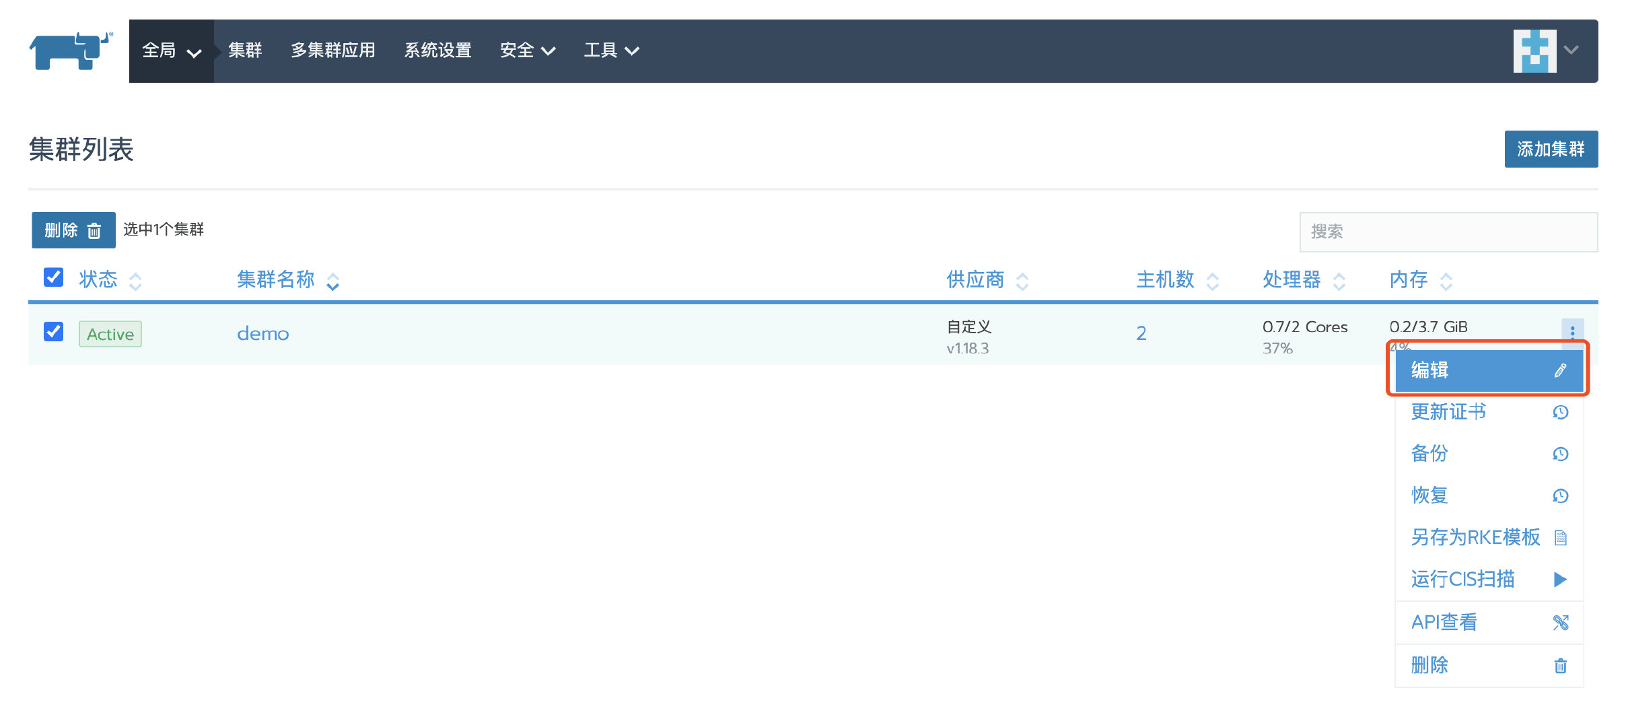
Task: Uncheck the select-all header checkbox
Action: point(53,277)
